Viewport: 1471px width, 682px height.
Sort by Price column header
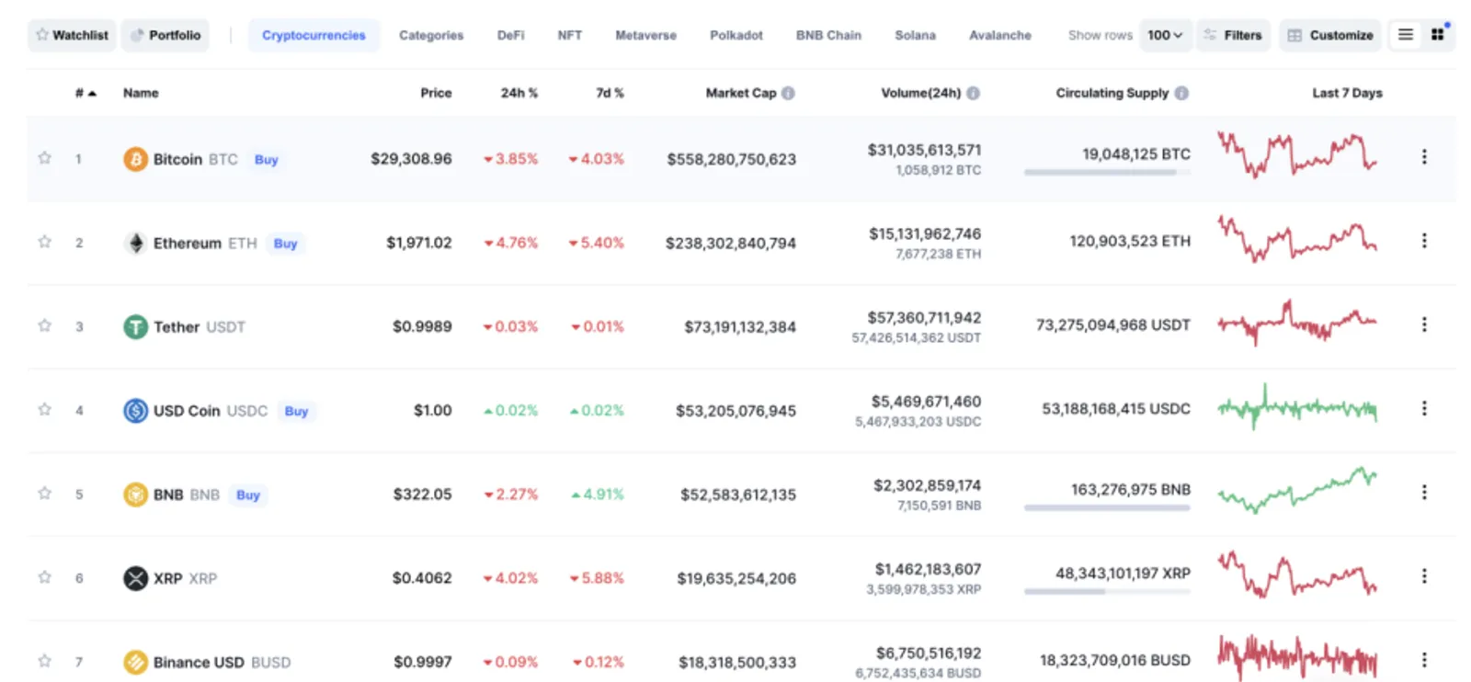click(x=436, y=93)
